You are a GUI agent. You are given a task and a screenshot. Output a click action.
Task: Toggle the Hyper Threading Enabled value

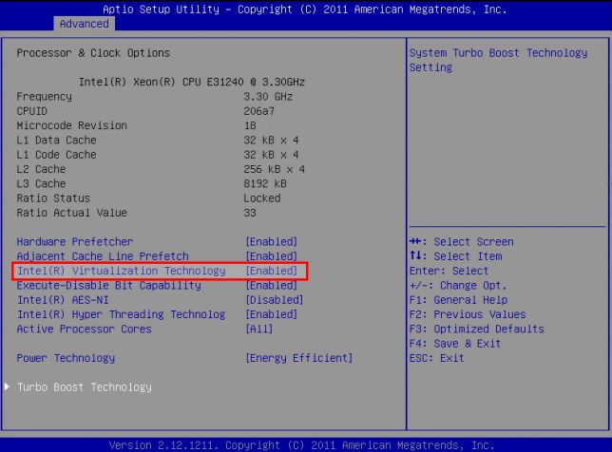(271, 314)
